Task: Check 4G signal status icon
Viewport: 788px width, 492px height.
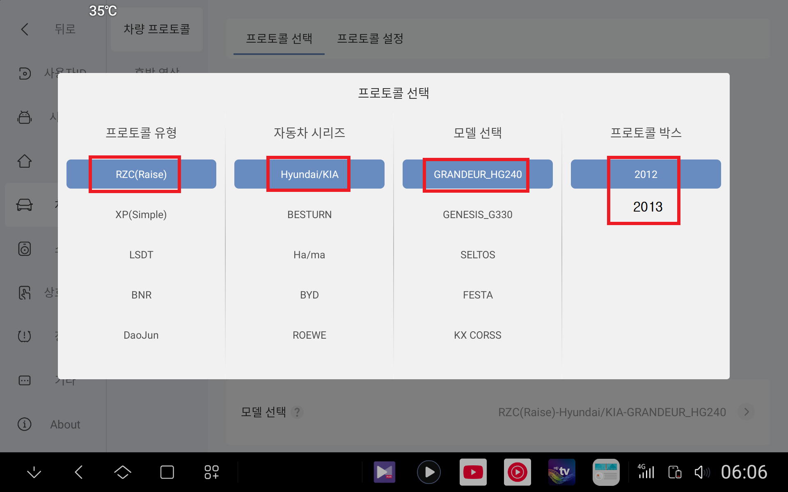Action: tap(646, 471)
